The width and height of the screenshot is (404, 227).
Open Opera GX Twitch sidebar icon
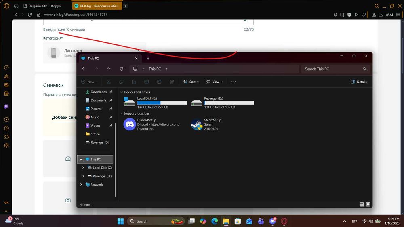point(6,106)
